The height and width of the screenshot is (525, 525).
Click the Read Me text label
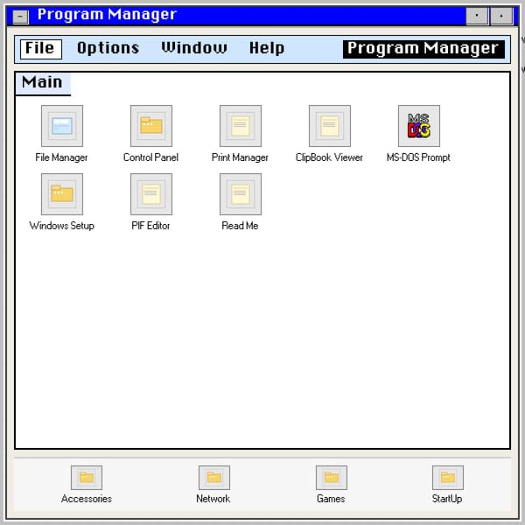[x=240, y=226]
